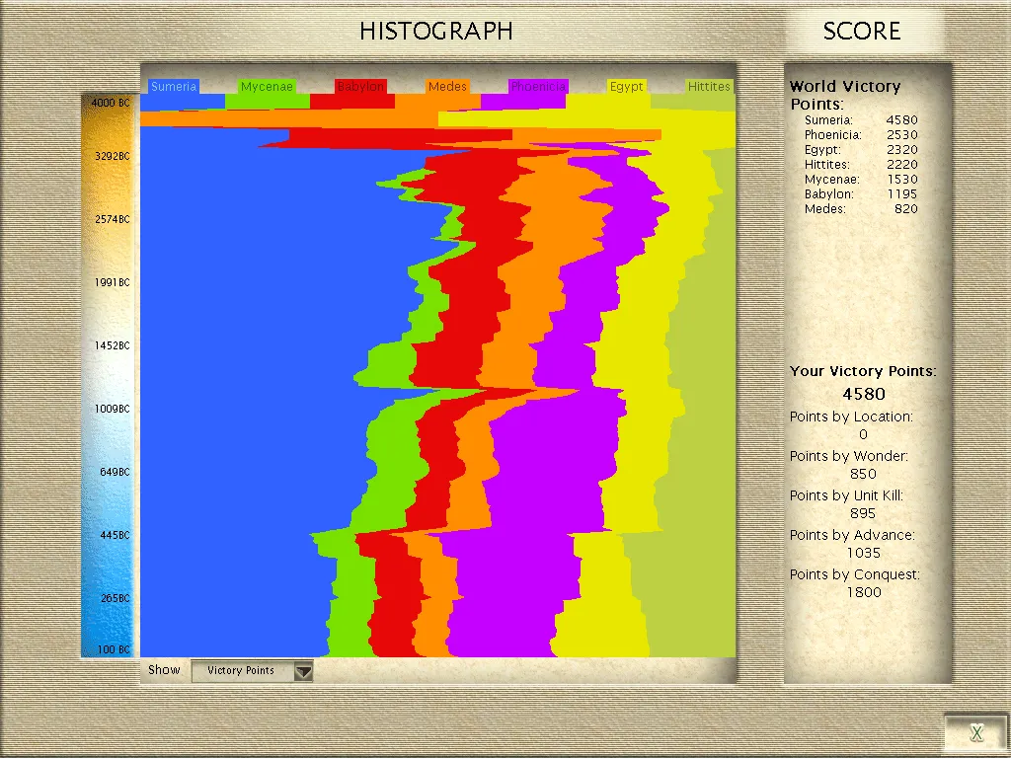Click the Medes: 820 score row
Viewport: 1011px width, 758px height.
tap(861, 209)
